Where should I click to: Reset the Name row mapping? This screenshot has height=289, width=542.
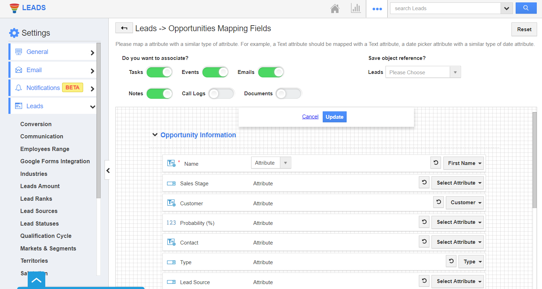(x=436, y=163)
